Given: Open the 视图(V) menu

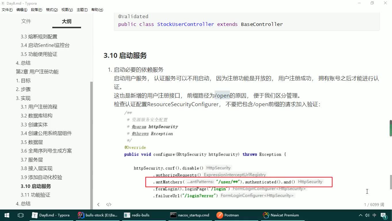Looking at the screenshot, I should [67, 10].
